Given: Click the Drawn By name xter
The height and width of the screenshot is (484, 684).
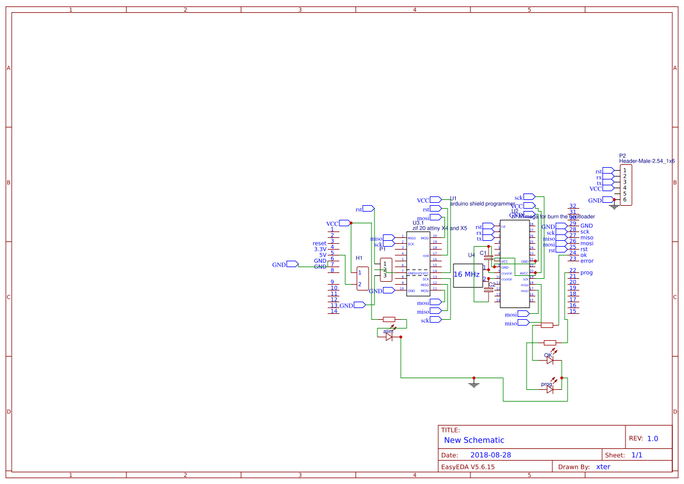Looking at the screenshot, I should pos(603,466).
